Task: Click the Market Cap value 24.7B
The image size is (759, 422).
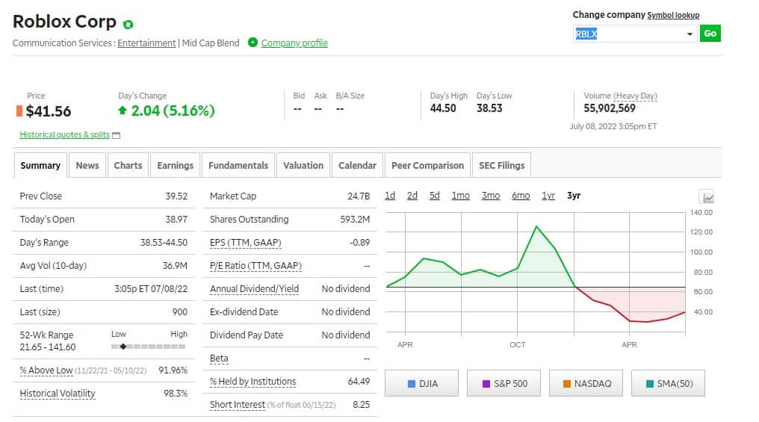Action: click(359, 196)
